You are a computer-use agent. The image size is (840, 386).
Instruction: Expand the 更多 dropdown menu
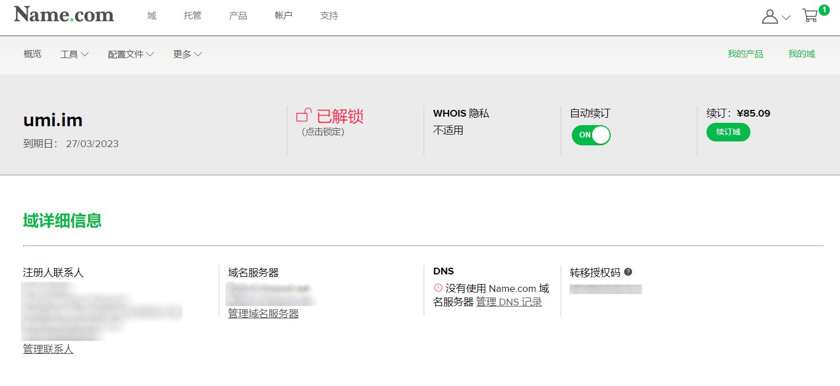coord(187,54)
